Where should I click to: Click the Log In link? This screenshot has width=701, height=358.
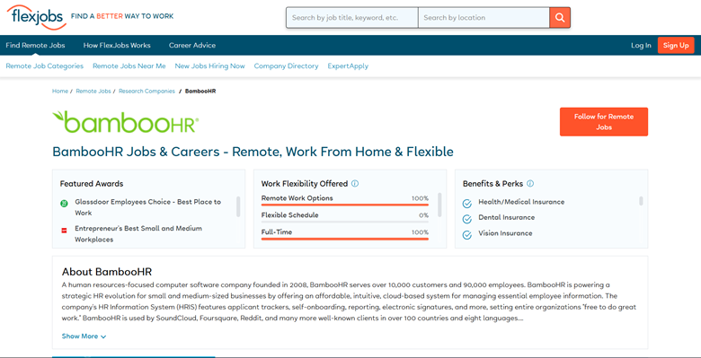[641, 46]
